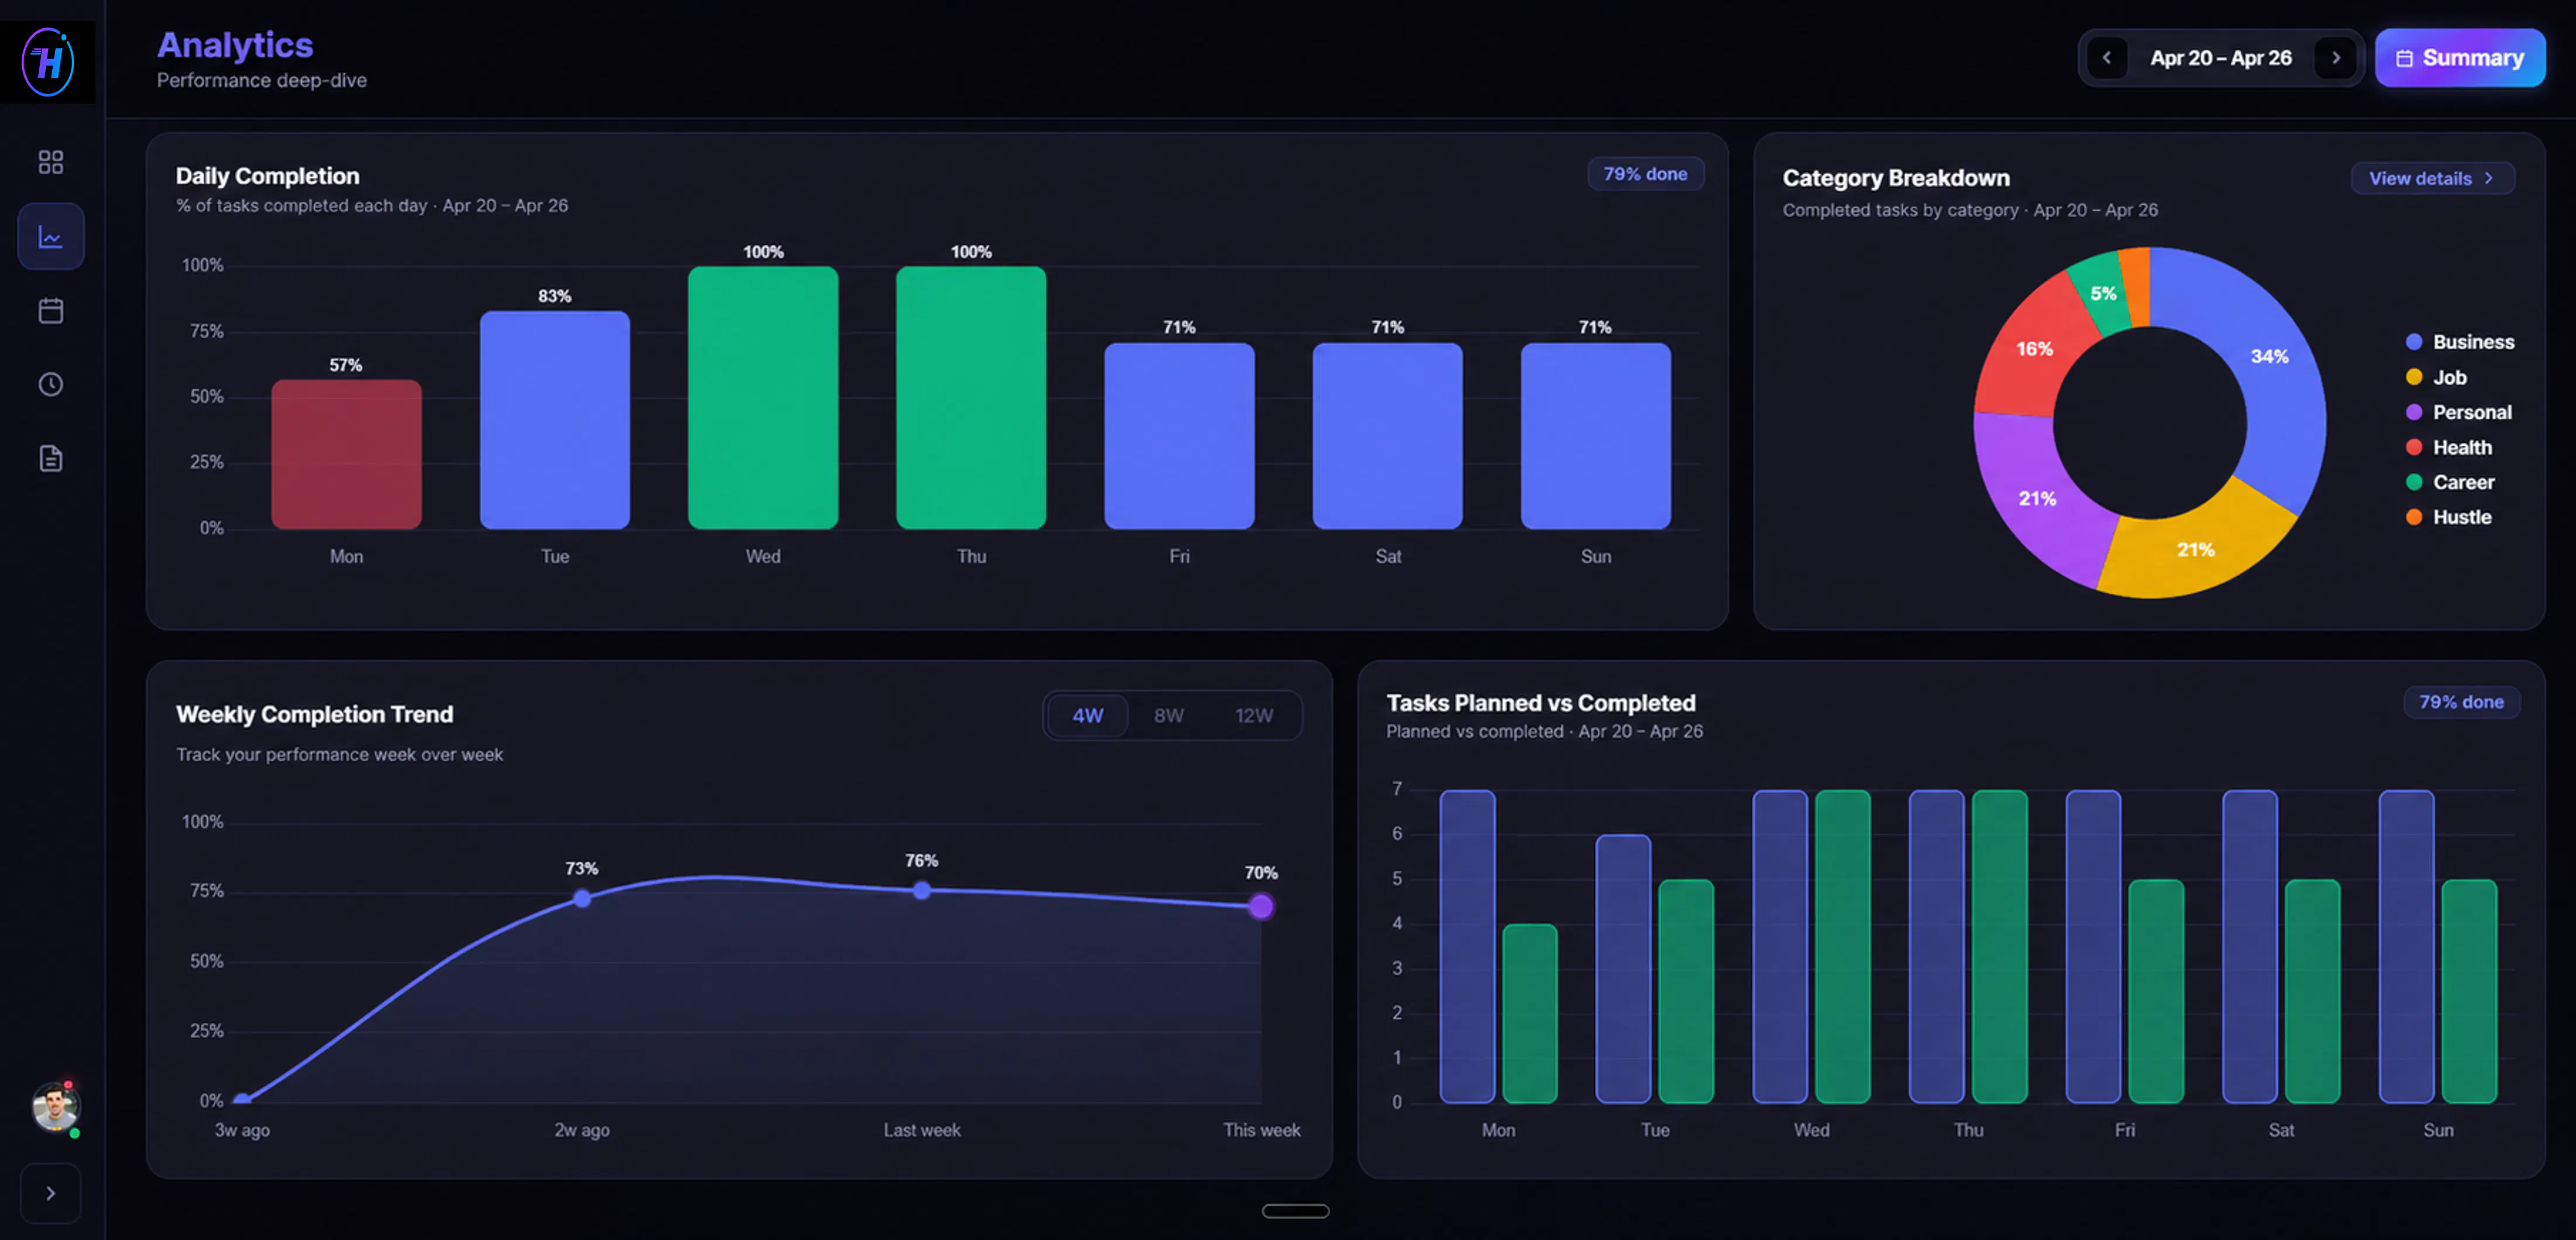Toggle the Career legend item
This screenshot has width=2576, height=1240.
[2449, 483]
